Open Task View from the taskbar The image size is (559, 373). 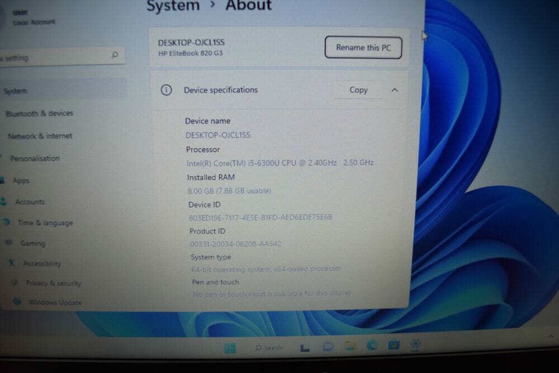(x=305, y=348)
